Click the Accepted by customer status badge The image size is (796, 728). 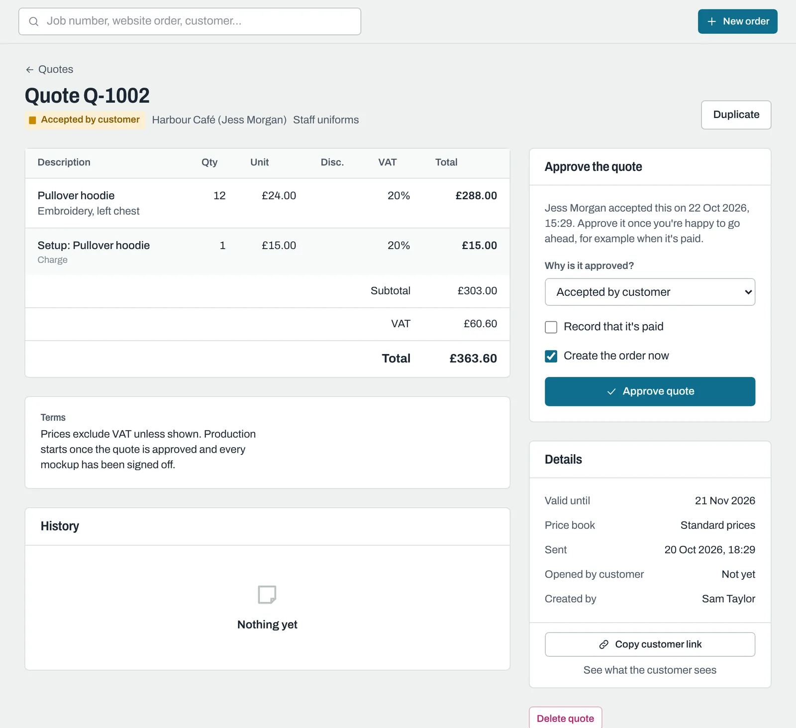point(85,120)
